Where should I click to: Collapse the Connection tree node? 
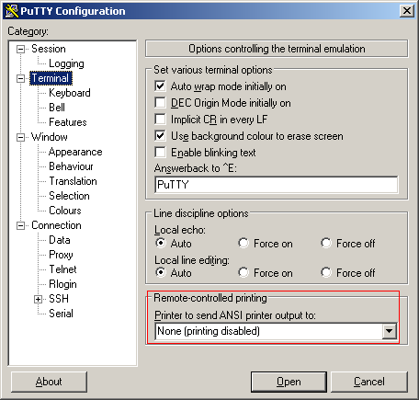pyautogui.click(x=20, y=226)
